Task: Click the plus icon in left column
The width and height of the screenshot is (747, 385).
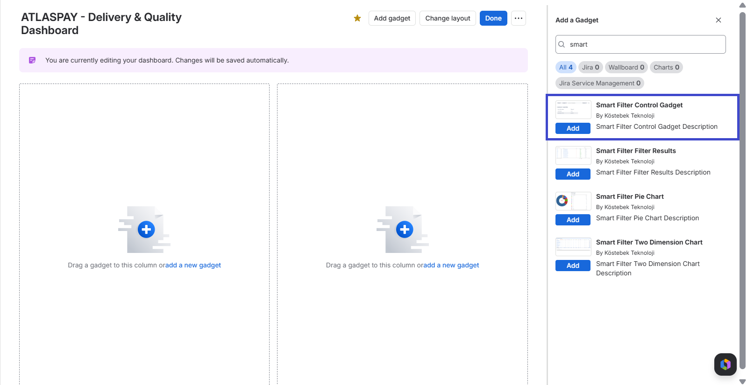Action: (146, 230)
